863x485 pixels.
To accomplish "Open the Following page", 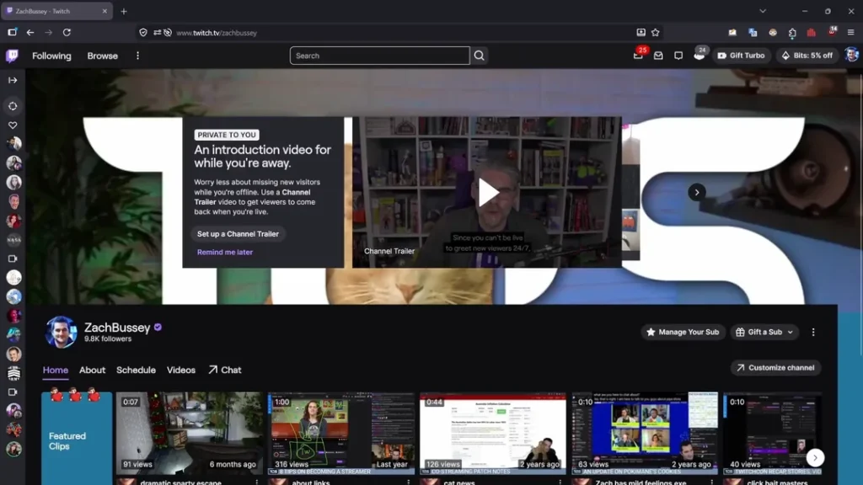I will coord(51,56).
